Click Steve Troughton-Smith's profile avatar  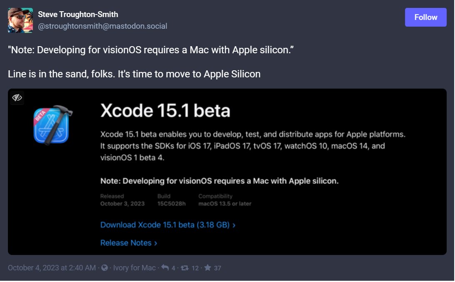point(20,20)
